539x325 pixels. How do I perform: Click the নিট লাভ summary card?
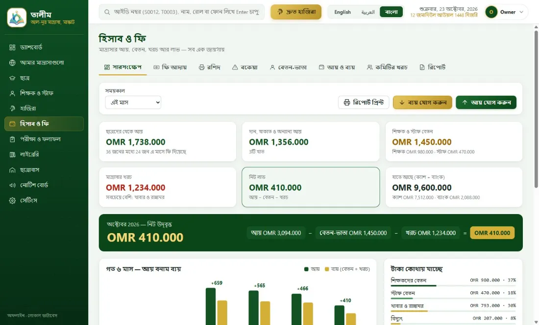(311, 187)
